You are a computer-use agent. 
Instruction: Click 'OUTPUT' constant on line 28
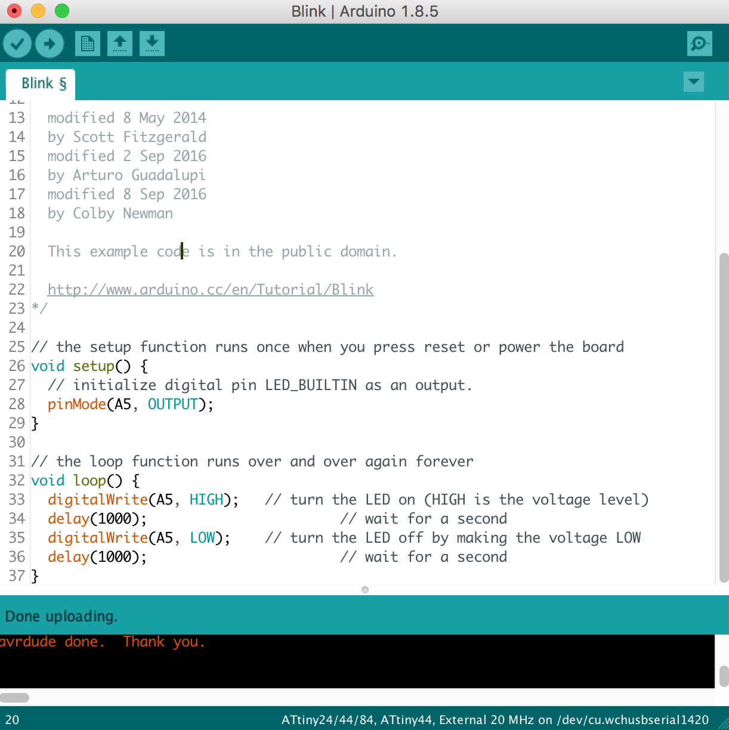click(x=173, y=404)
